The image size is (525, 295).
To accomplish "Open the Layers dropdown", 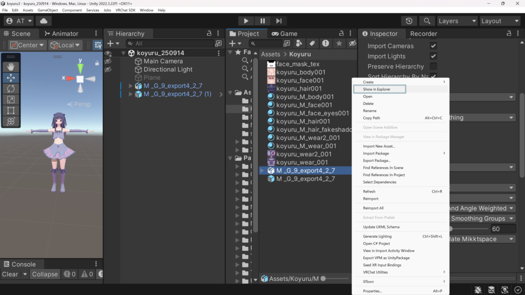I will pyautogui.click(x=457, y=20).
